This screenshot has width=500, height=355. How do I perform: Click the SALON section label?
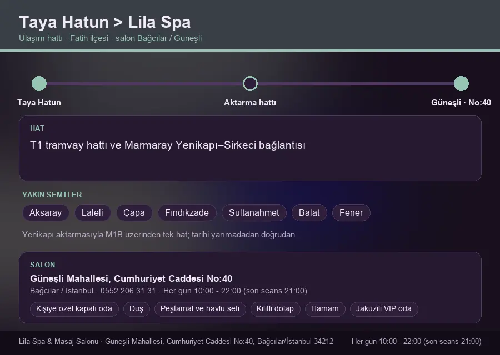[42, 265]
